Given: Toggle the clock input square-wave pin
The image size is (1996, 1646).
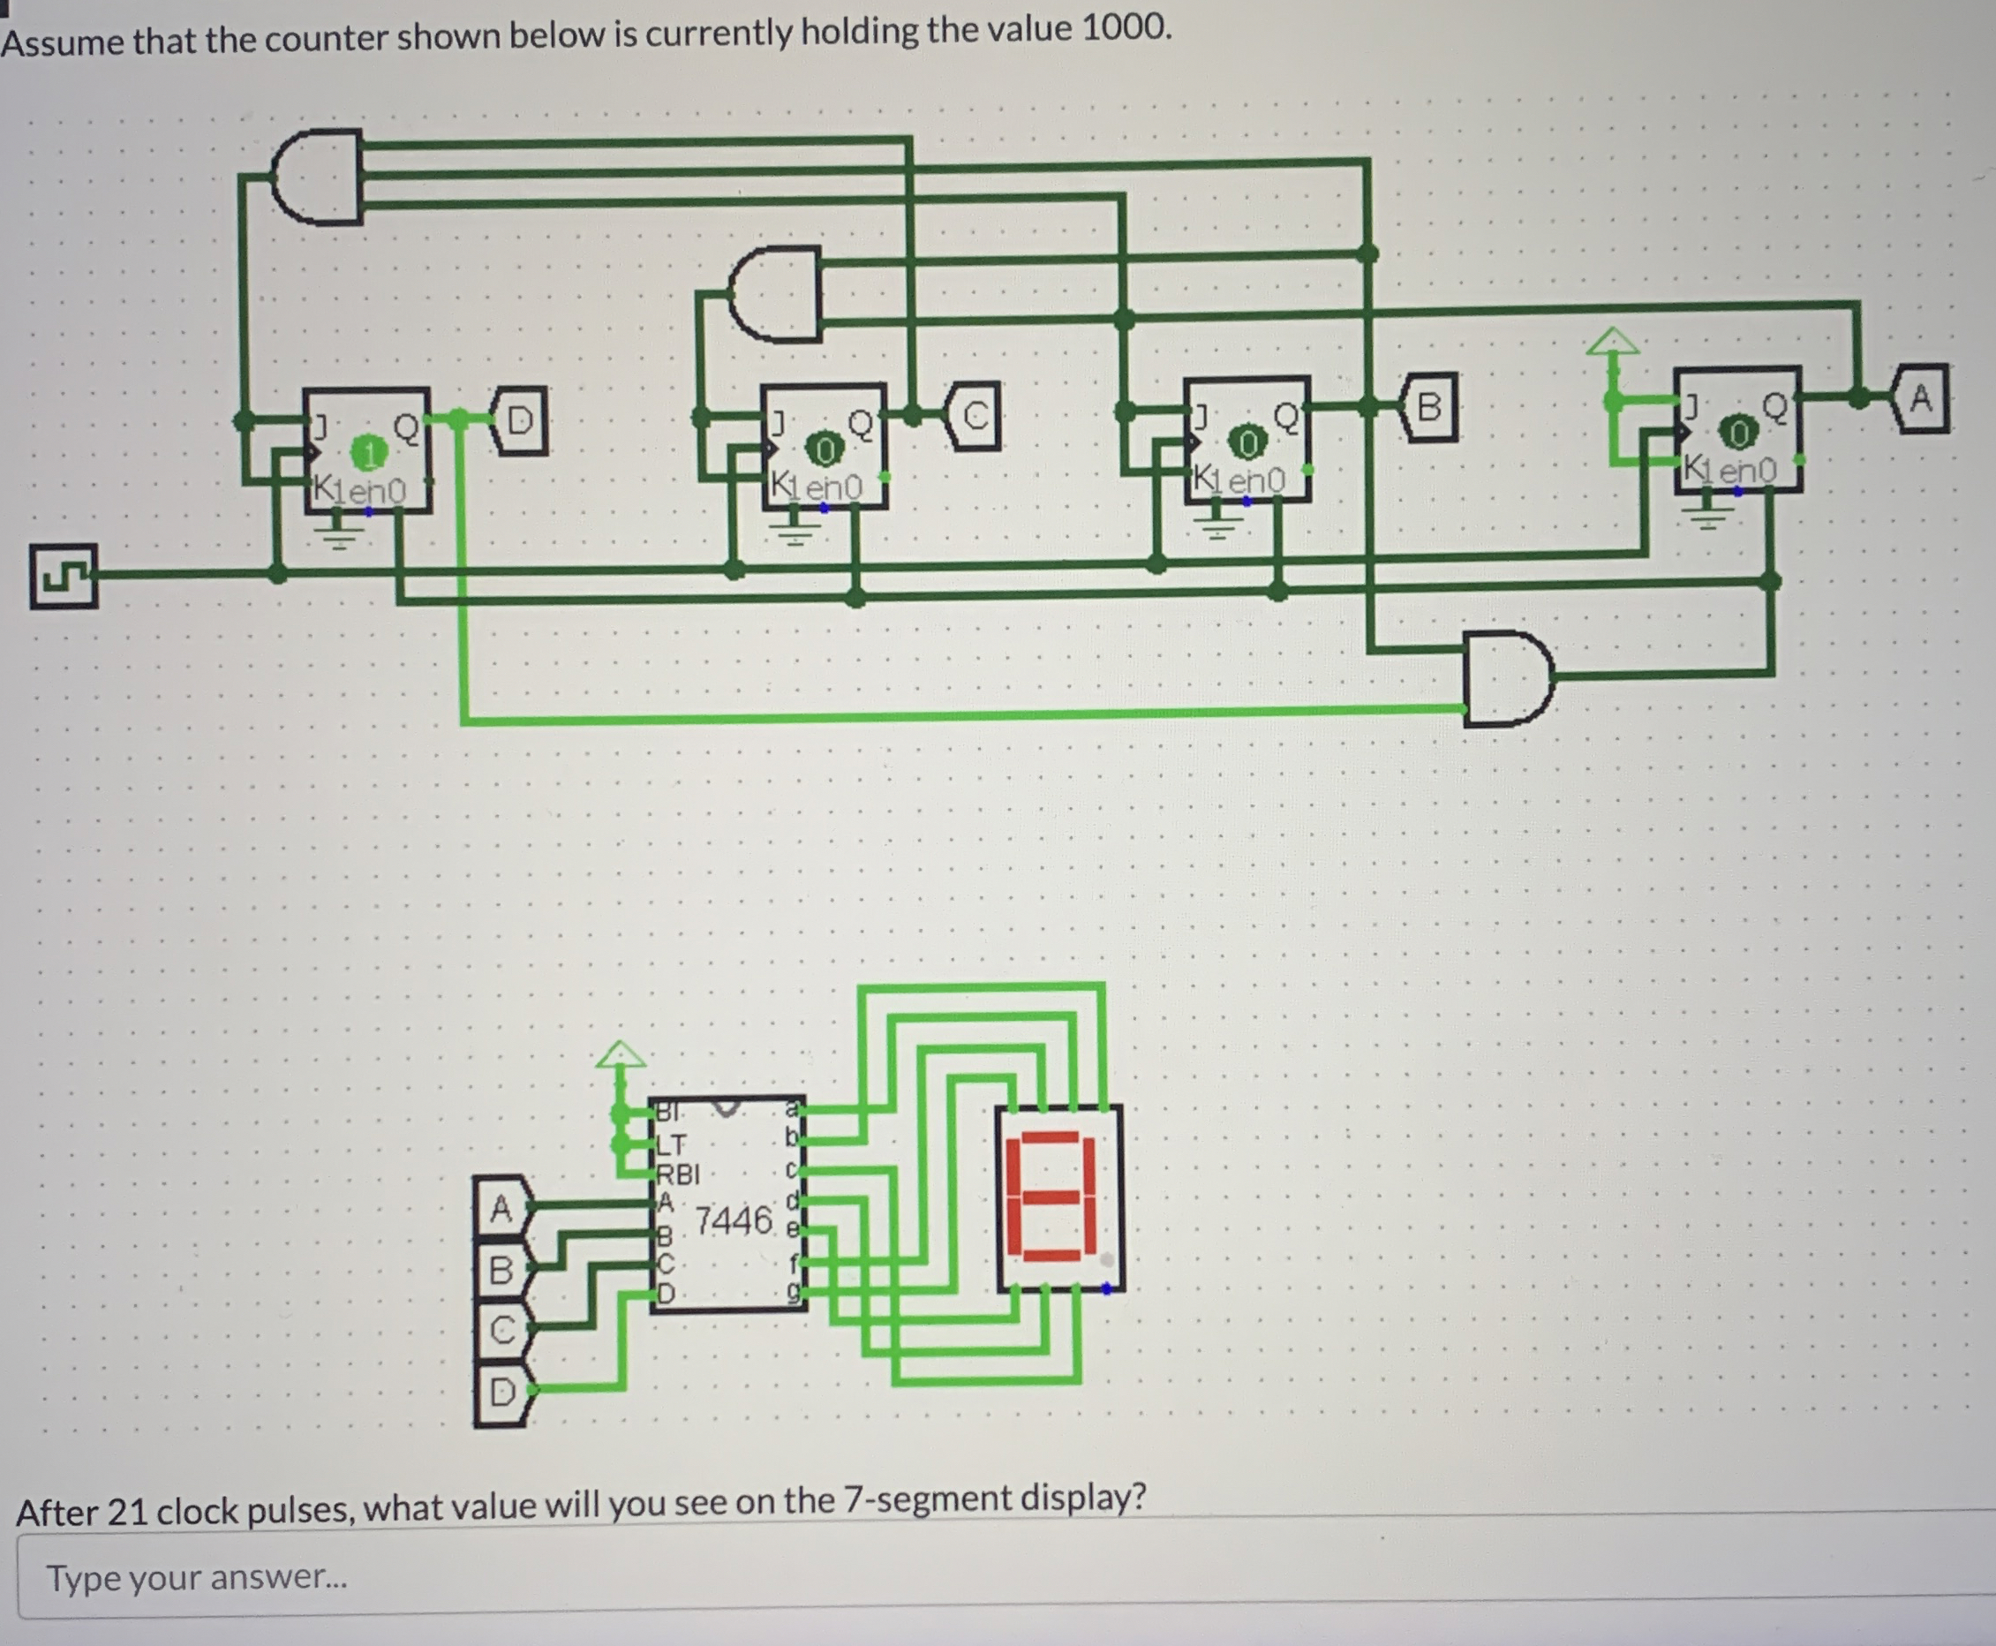Looking at the screenshot, I should click(x=63, y=576).
